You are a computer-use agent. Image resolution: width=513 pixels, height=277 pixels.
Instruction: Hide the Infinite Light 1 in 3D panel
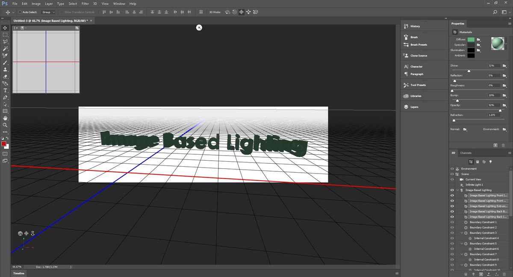pyautogui.click(x=452, y=185)
